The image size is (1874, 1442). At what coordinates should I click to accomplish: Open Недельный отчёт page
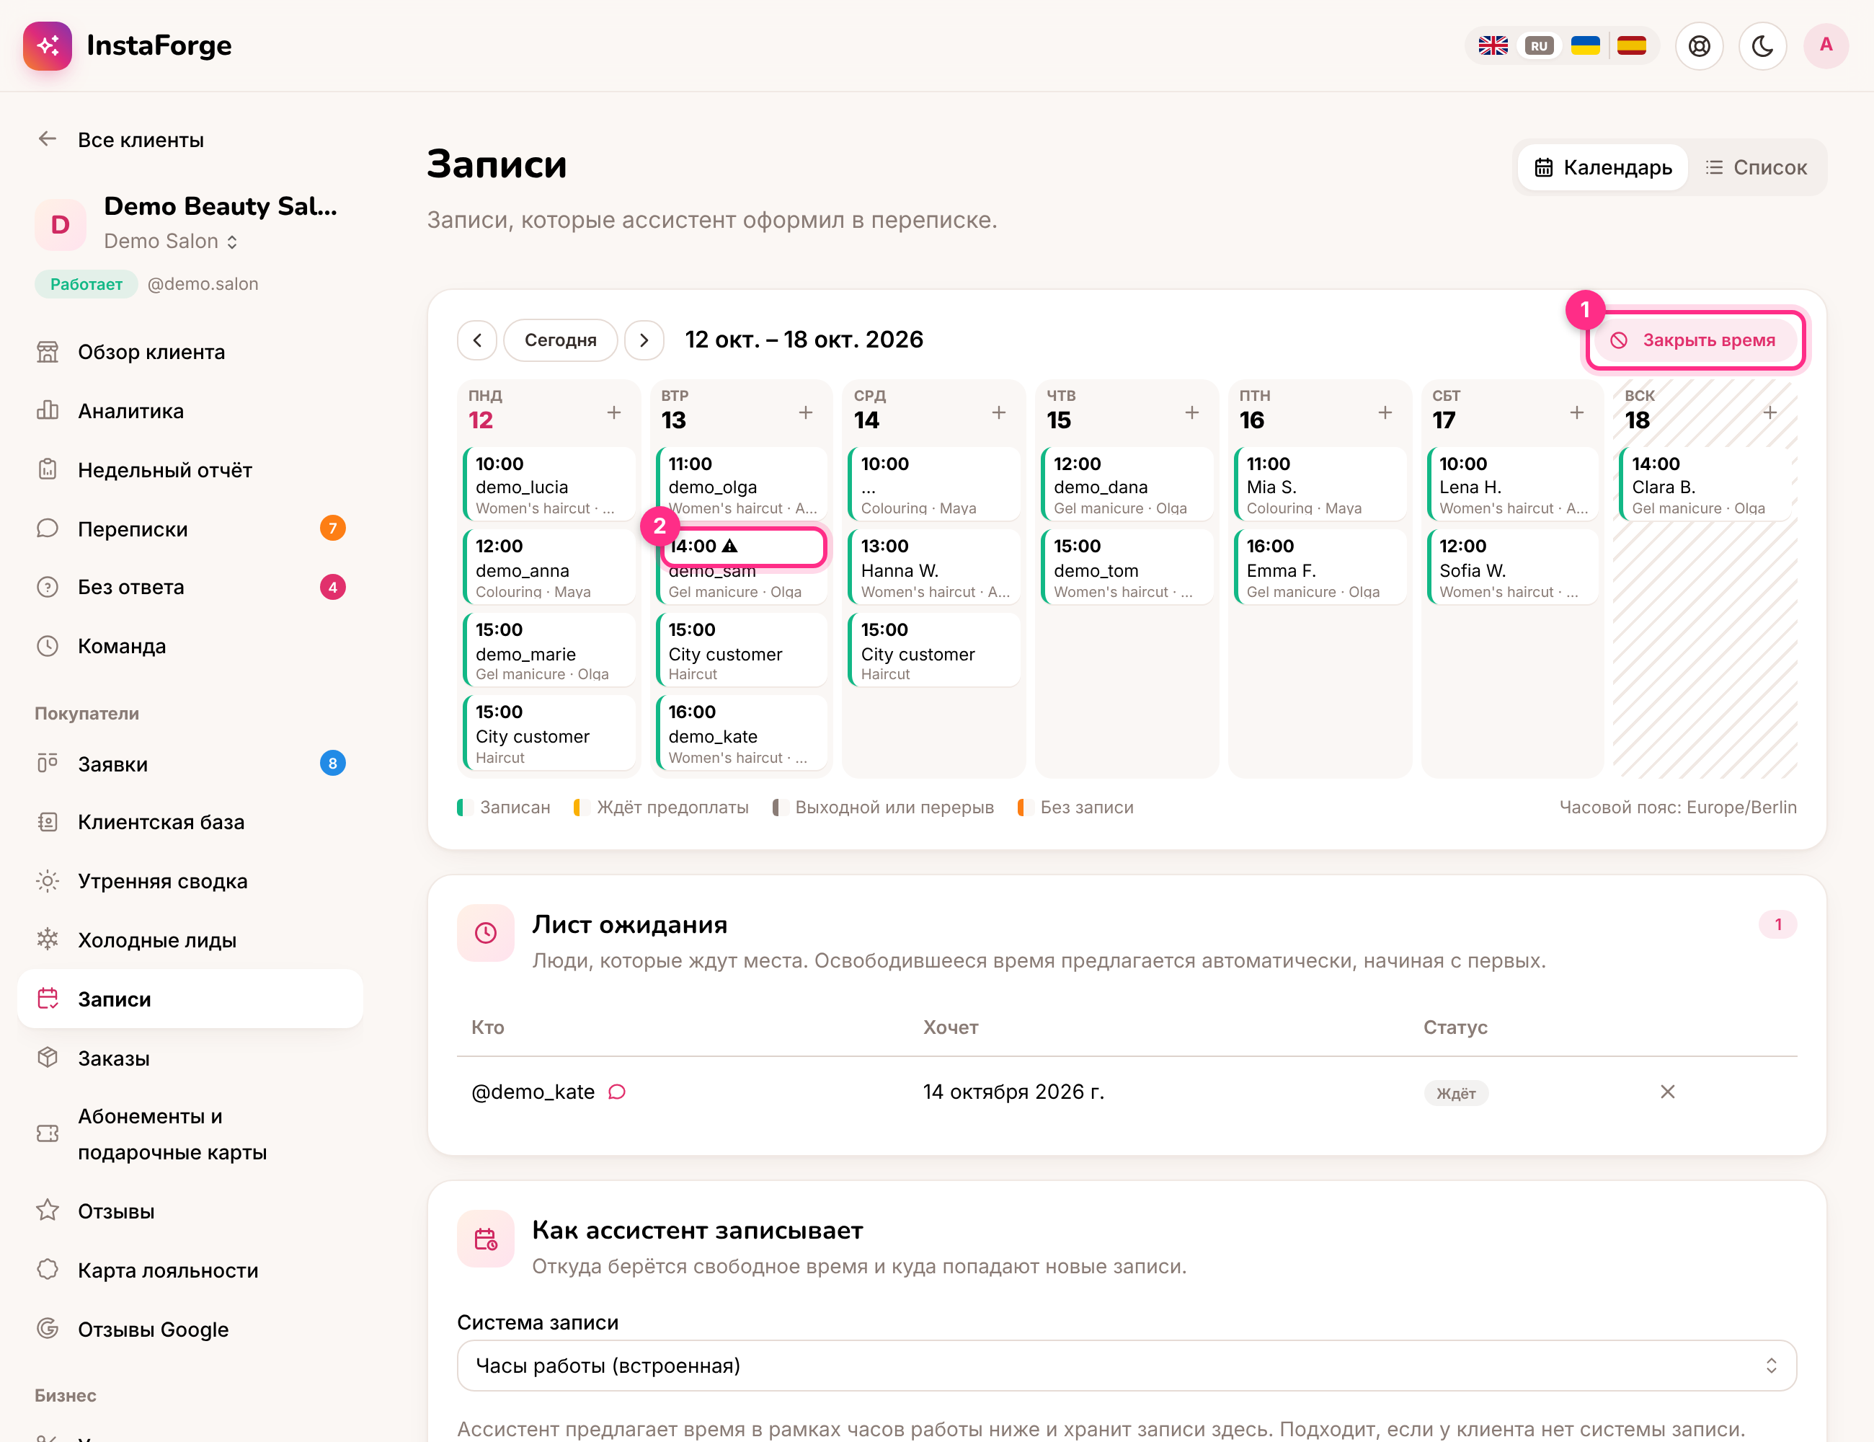tap(190, 470)
